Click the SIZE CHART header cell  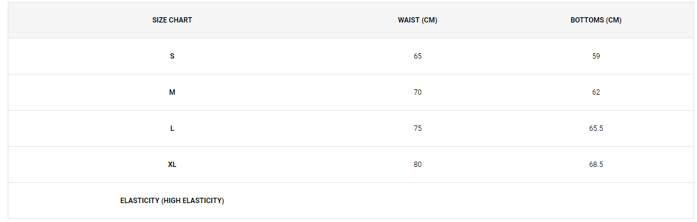point(172,20)
